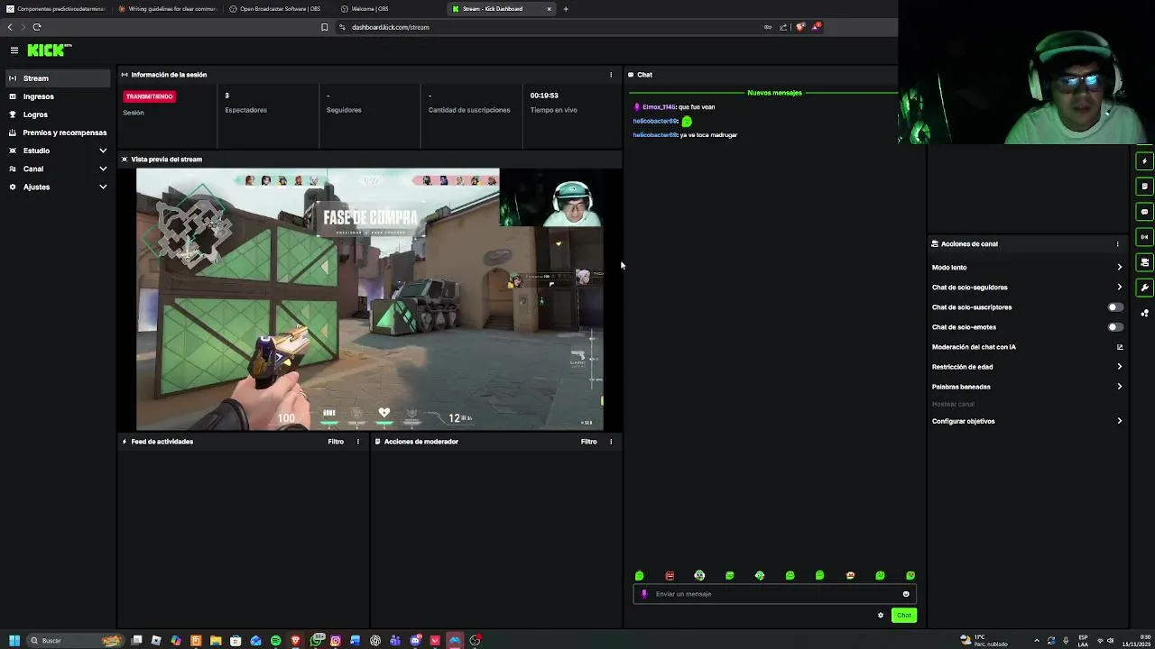
Task: Click message 'ya va toca madrugar'
Action: coord(708,135)
